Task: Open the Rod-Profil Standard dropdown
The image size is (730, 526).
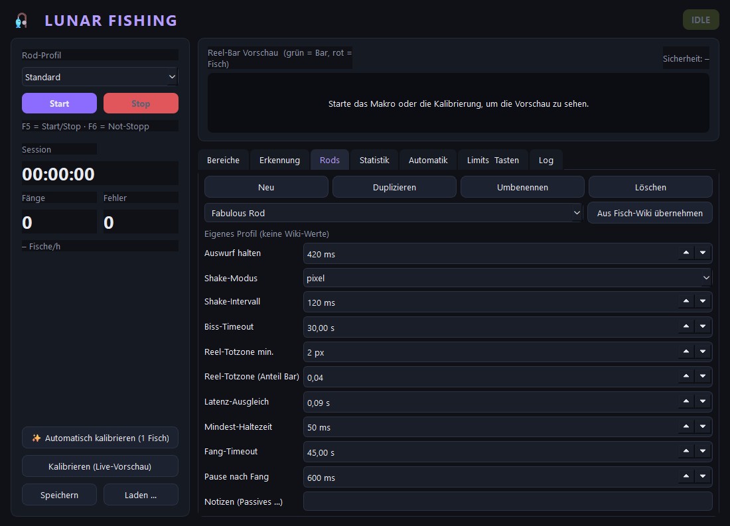Action: [100, 77]
